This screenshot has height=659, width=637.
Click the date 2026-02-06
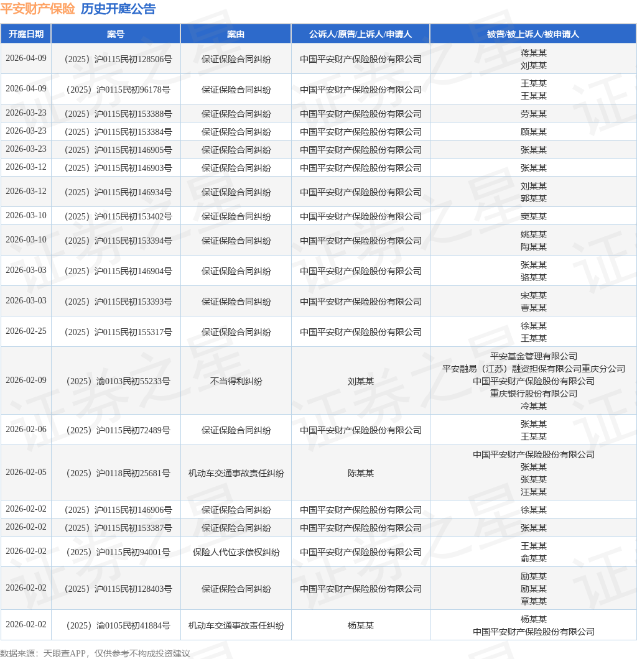click(26, 429)
